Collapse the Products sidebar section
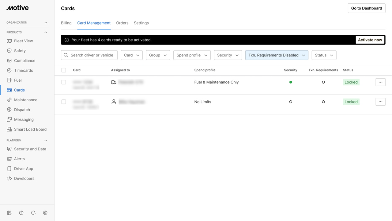 (x=46, y=32)
